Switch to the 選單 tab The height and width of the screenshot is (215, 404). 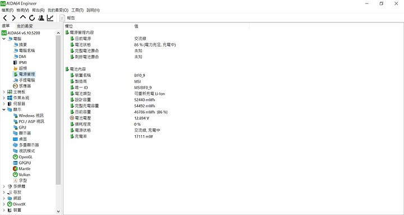(6, 26)
